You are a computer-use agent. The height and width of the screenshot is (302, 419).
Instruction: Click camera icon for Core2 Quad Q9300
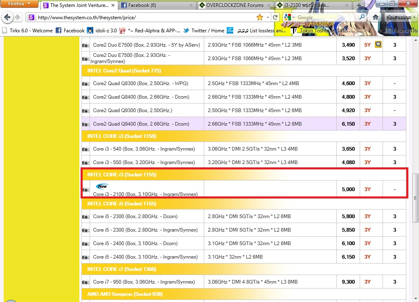[x=85, y=110]
